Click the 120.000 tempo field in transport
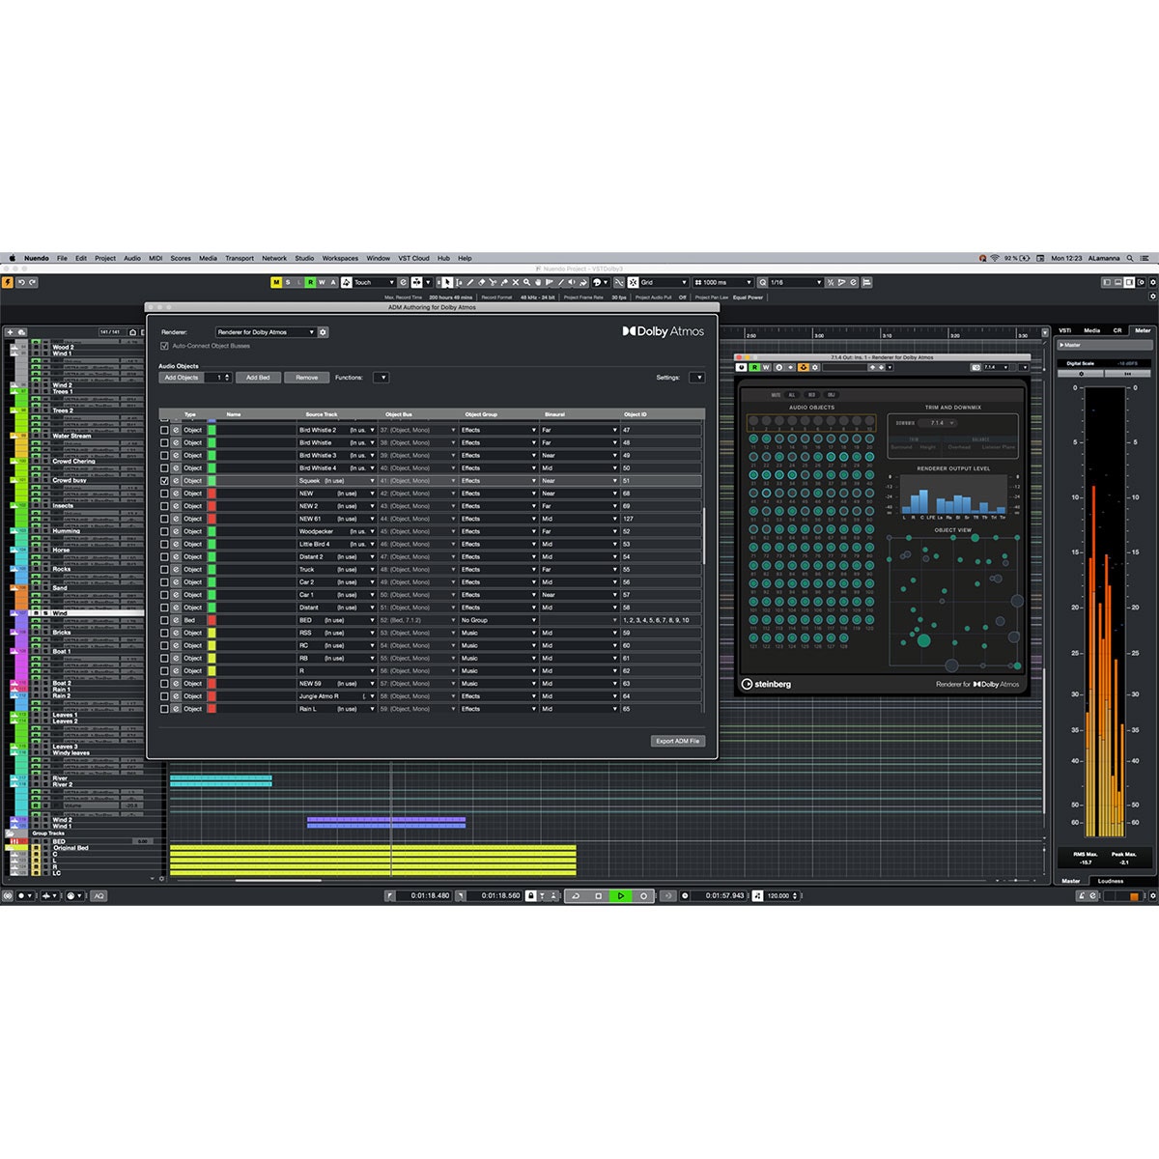 (x=782, y=895)
